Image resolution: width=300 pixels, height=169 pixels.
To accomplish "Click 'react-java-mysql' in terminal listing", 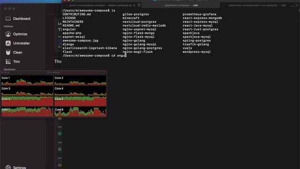I will [x=197, y=25].
